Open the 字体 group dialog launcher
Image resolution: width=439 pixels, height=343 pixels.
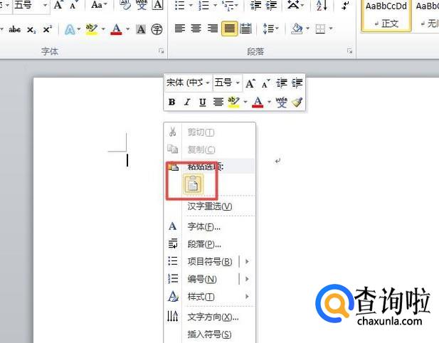[x=162, y=51]
